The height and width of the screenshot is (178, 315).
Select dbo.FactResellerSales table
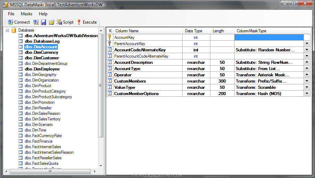[43, 158]
